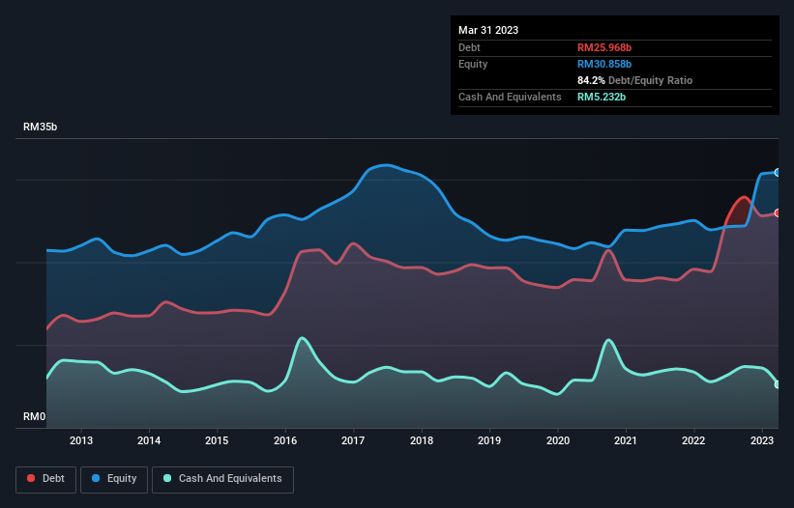Click the blue Equity legend dot

tap(96, 478)
